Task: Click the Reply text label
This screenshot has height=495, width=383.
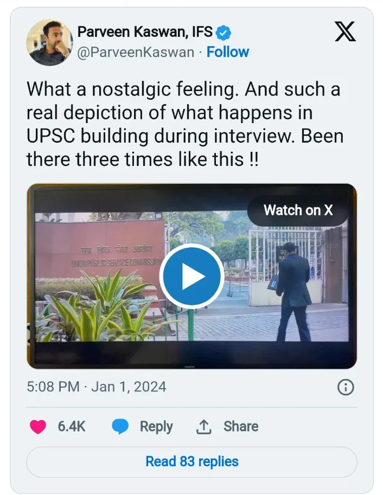Action: tap(156, 427)
